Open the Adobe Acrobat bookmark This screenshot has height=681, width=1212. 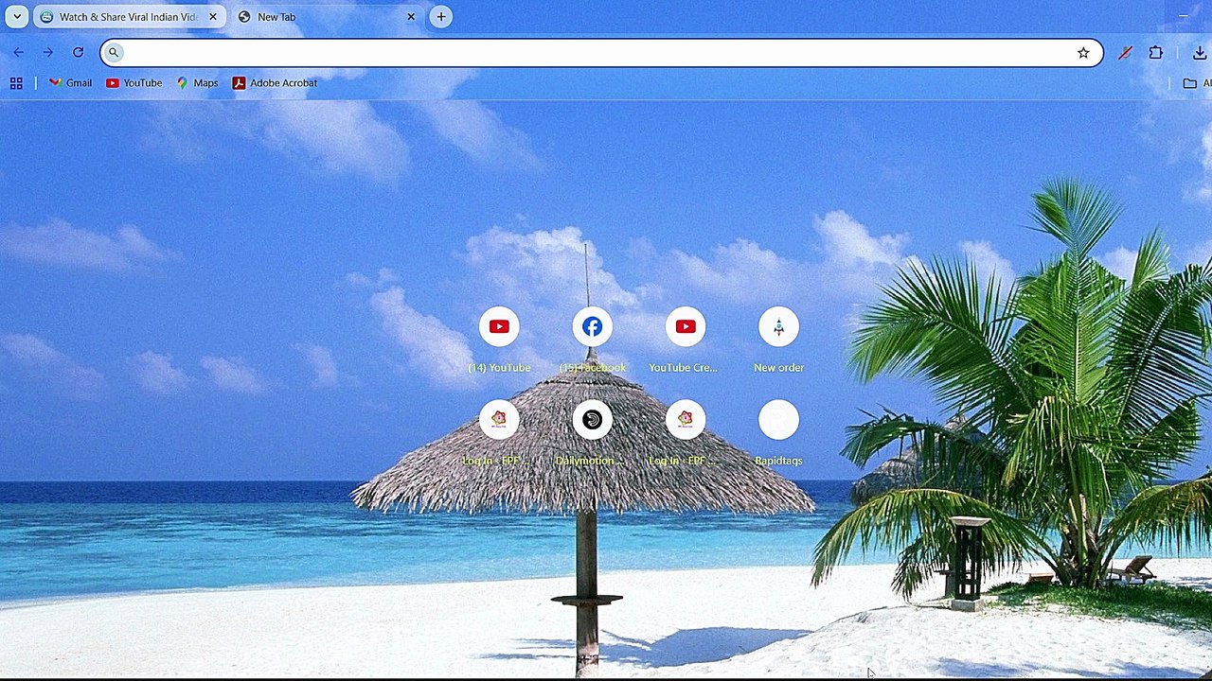(x=275, y=83)
